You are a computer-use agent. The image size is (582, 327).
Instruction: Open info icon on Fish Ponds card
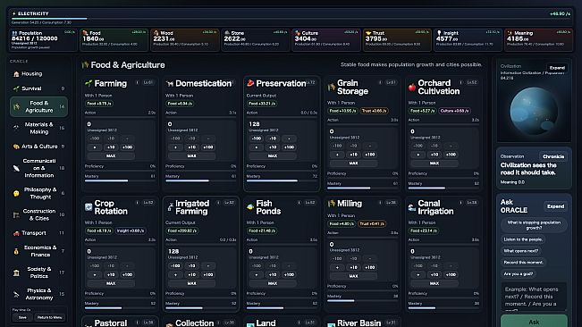point(299,203)
